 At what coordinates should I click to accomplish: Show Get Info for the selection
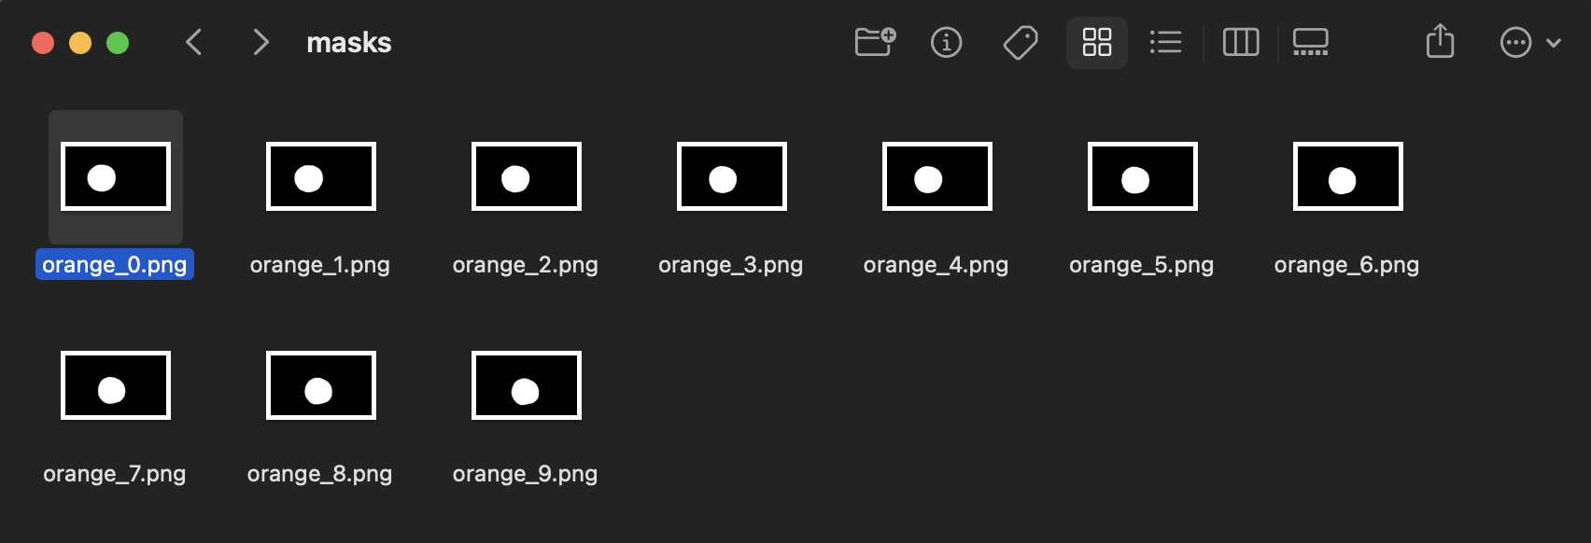[x=946, y=42]
